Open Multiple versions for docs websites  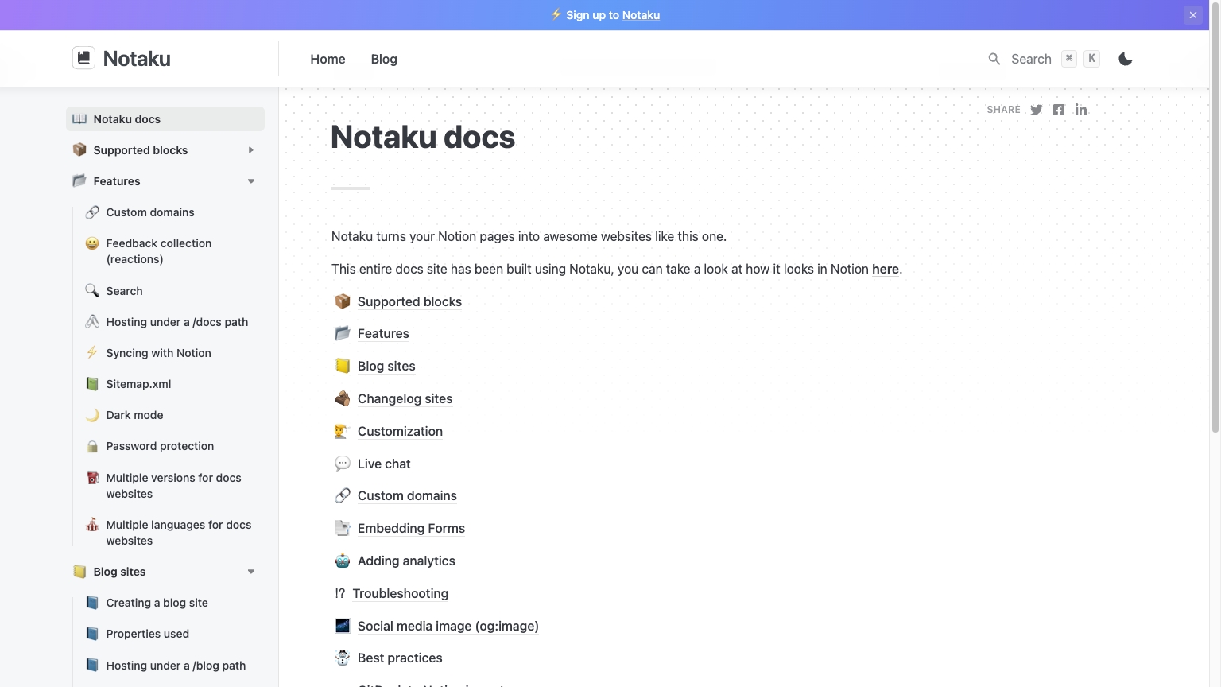[x=173, y=486]
